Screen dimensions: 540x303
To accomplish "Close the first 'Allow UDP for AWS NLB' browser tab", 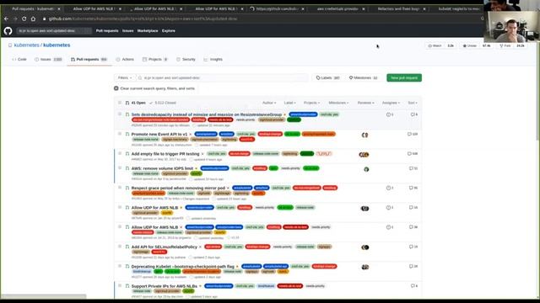I will [x=119, y=8].
